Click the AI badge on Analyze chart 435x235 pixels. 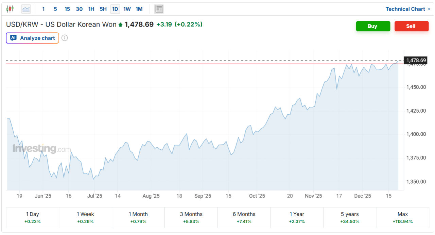click(13, 38)
